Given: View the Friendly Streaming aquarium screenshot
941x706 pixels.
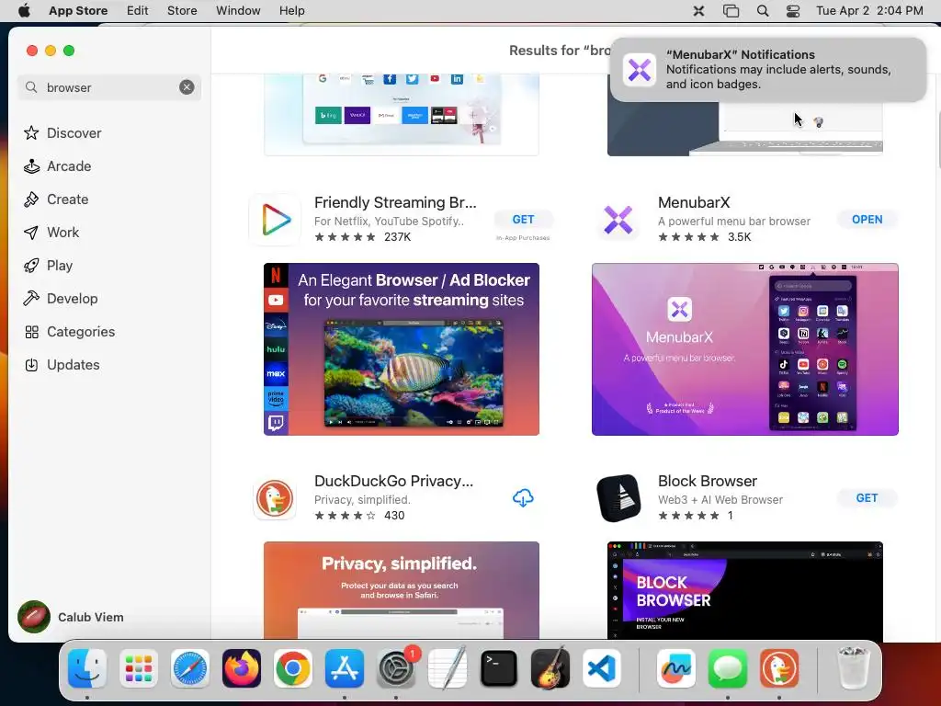Looking at the screenshot, I should [401, 348].
